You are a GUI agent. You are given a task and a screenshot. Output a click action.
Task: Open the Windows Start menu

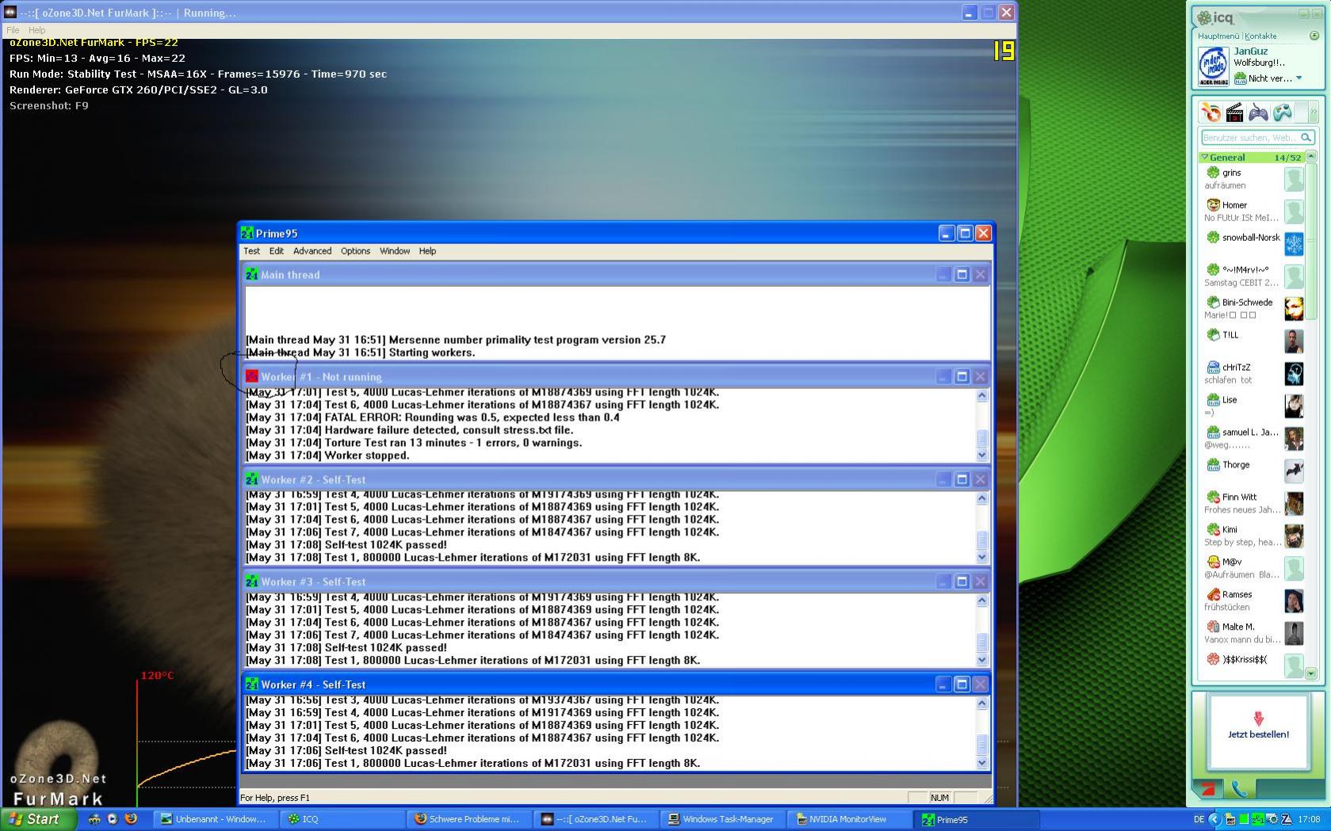(38, 819)
